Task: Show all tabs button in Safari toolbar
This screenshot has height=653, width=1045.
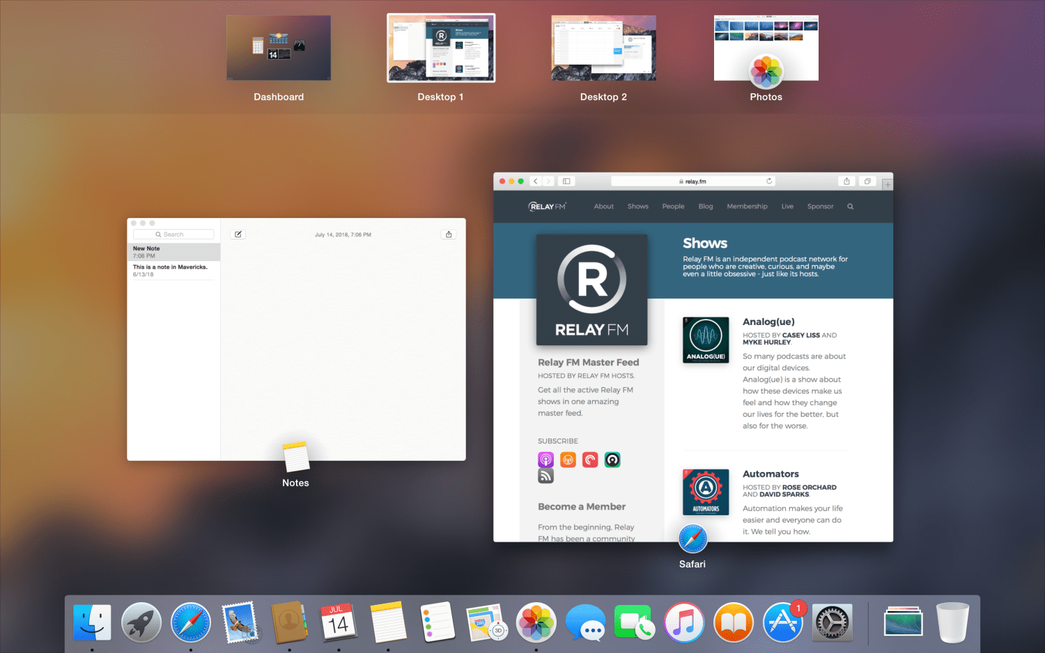Action: (867, 181)
